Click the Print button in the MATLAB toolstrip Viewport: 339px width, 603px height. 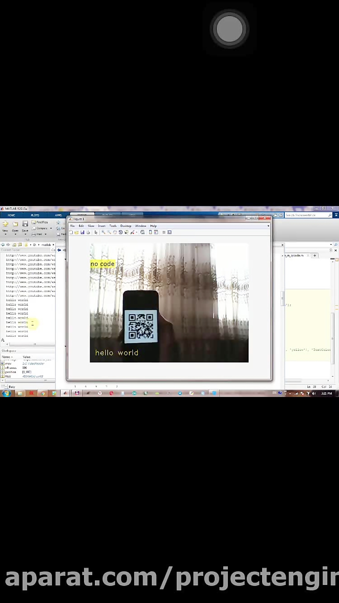[x=37, y=234]
